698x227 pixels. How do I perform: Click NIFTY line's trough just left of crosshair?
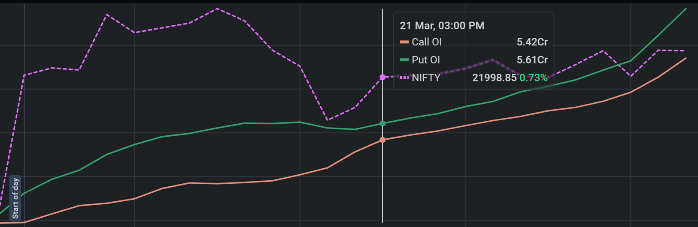coord(327,119)
